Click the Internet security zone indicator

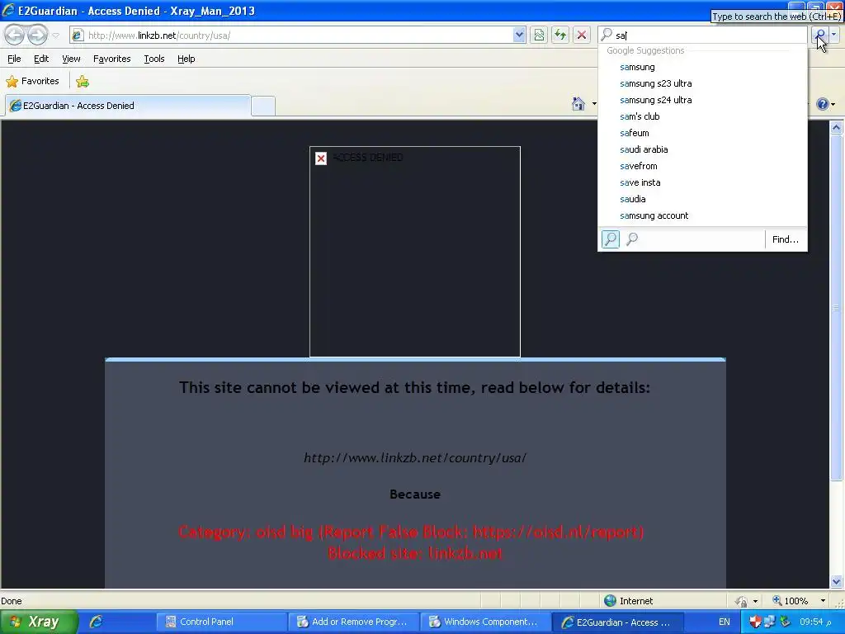(628, 601)
